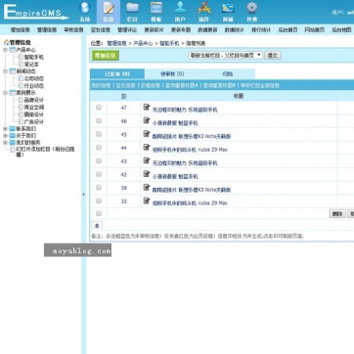Tick the checkbox for row ID 39

point(99,188)
